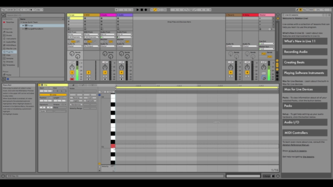Toggle track 4 activator button

(121, 73)
